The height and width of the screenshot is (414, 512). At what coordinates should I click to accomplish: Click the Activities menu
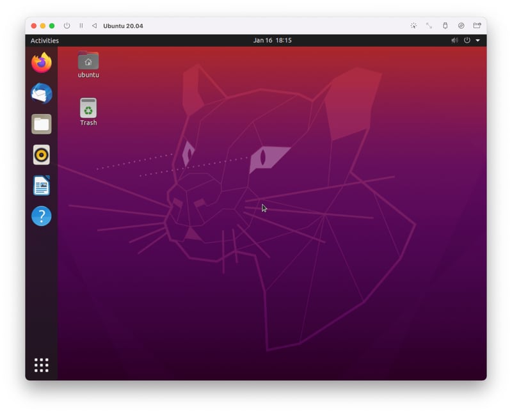pos(45,40)
